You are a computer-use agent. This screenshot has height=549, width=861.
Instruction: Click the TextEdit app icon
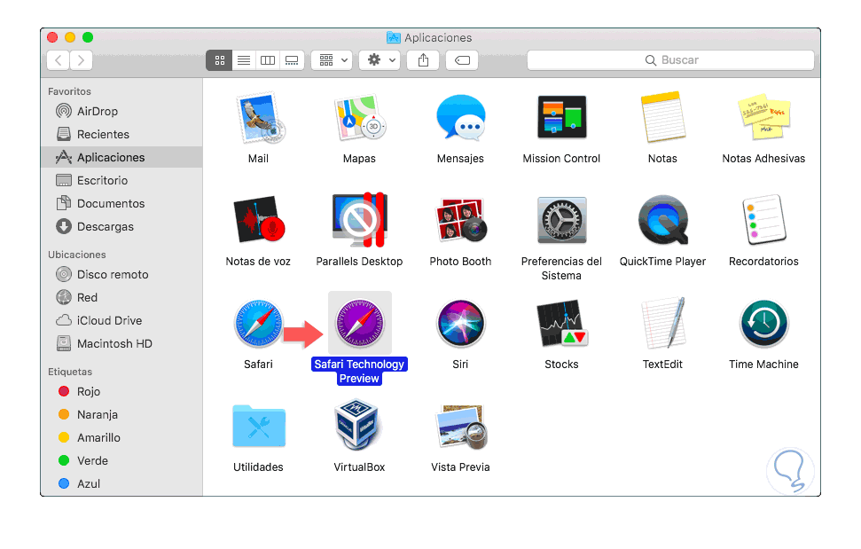point(662,323)
